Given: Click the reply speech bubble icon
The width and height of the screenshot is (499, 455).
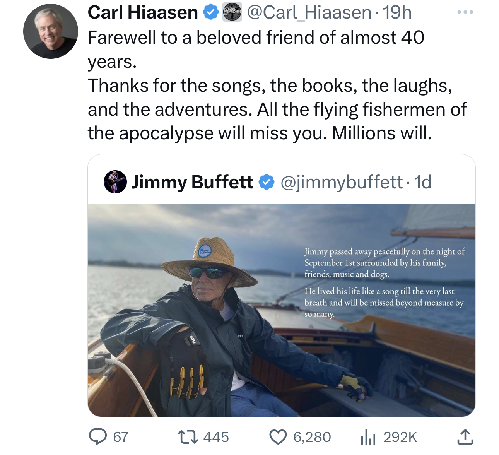Looking at the screenshot, I should [98, 437].
